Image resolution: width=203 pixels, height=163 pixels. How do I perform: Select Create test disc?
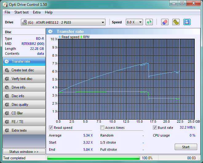24,70
